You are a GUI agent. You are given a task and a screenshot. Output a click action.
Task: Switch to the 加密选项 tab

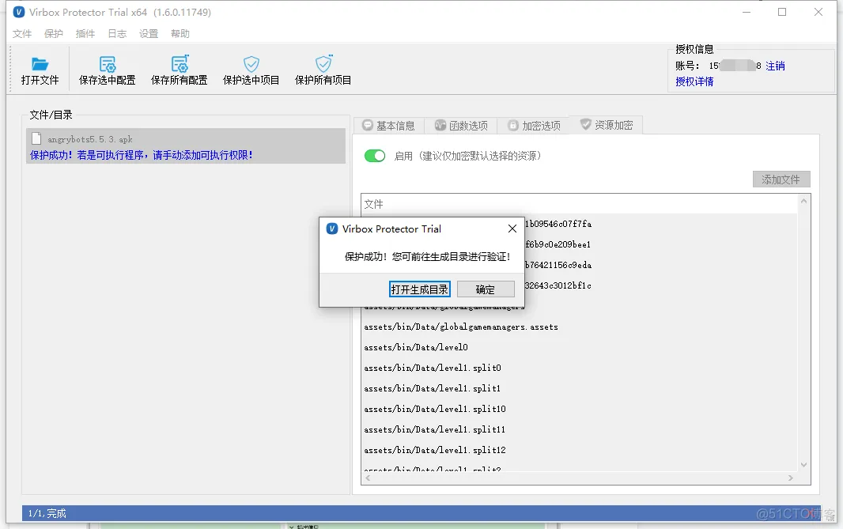[534, 125]
